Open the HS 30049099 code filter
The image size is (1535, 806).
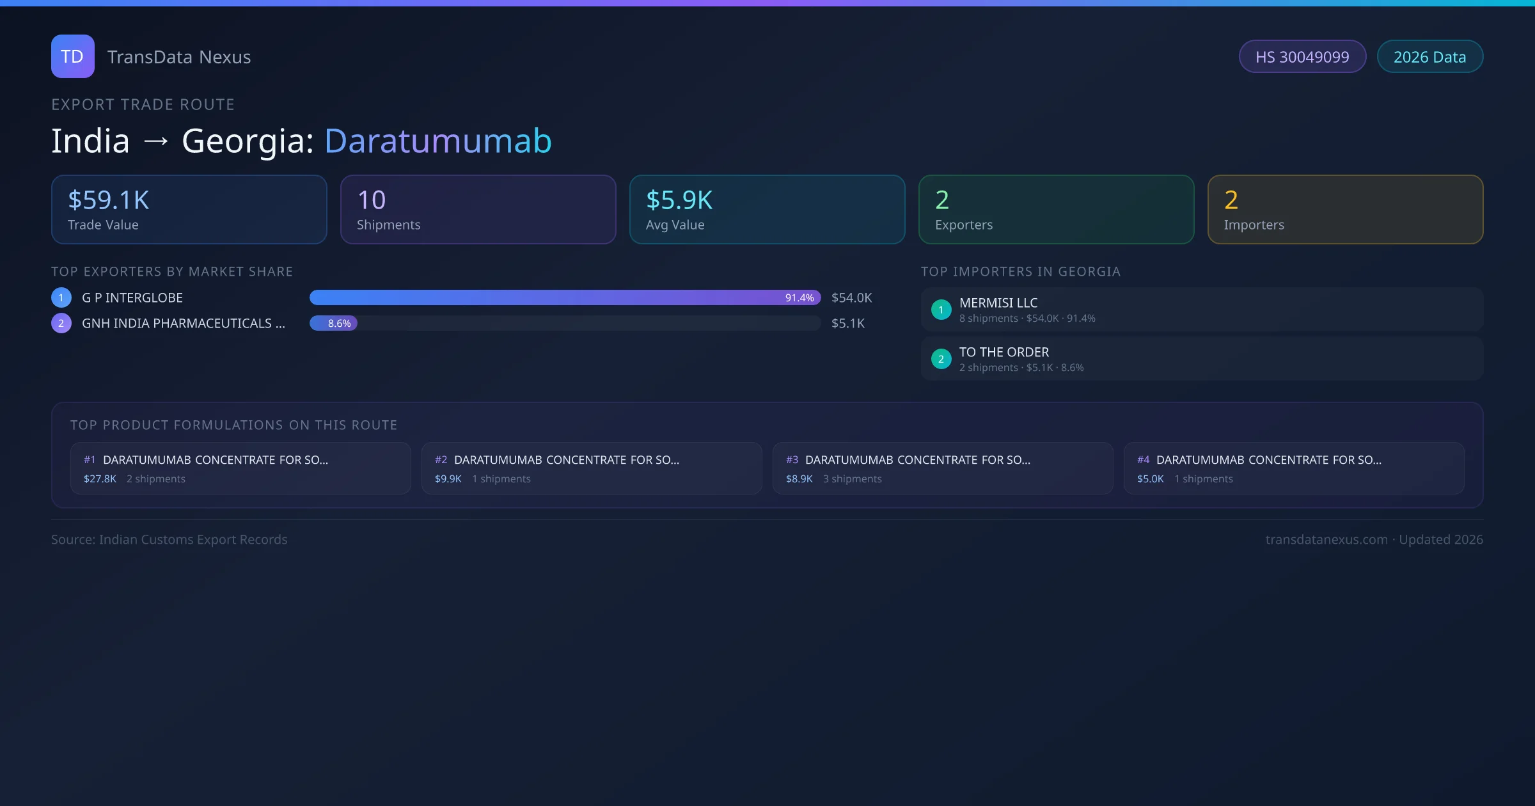(x=1302, y=56)
